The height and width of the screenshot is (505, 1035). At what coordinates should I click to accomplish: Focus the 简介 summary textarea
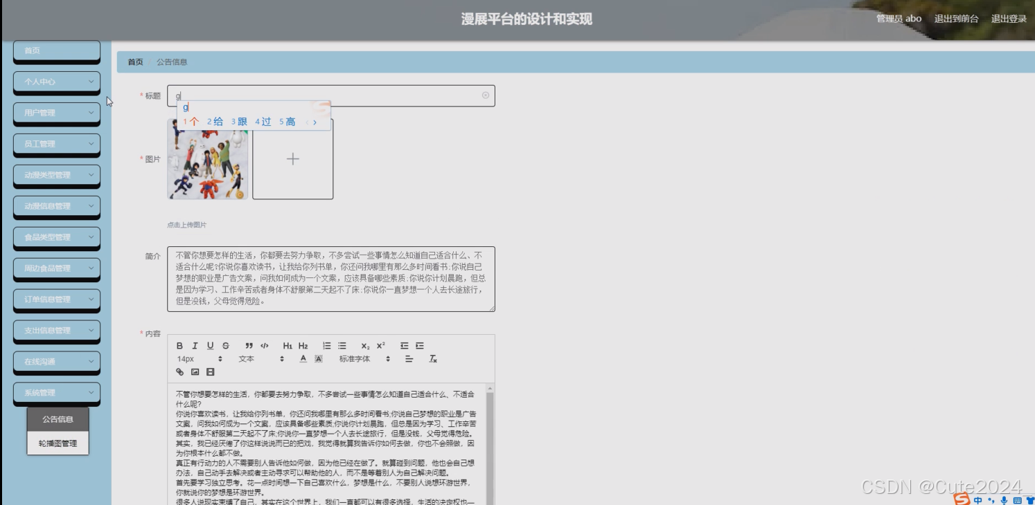331,279
